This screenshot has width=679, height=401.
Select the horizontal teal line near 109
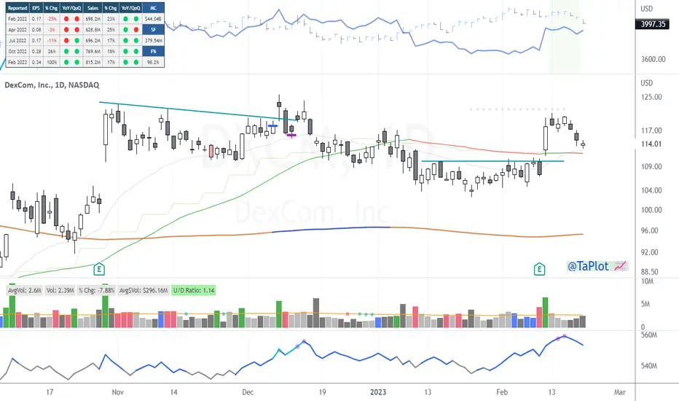492,161
